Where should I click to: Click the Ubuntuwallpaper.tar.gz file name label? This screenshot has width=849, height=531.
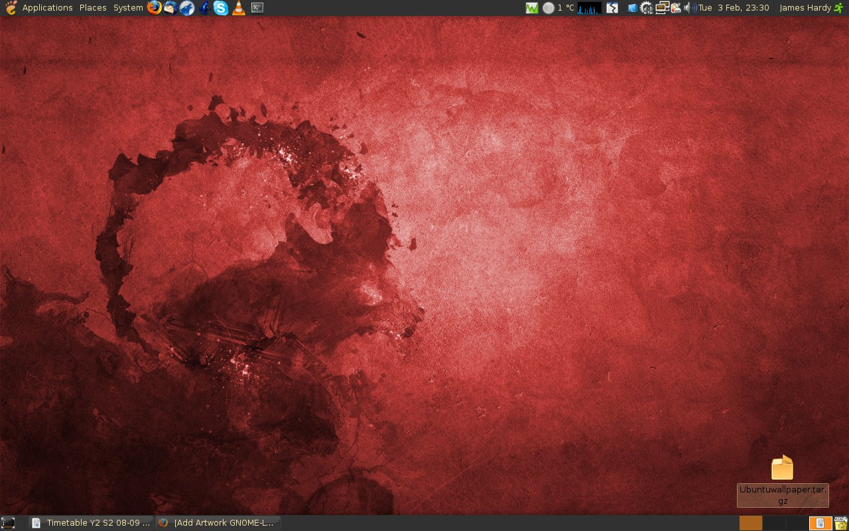click(783, 495)
